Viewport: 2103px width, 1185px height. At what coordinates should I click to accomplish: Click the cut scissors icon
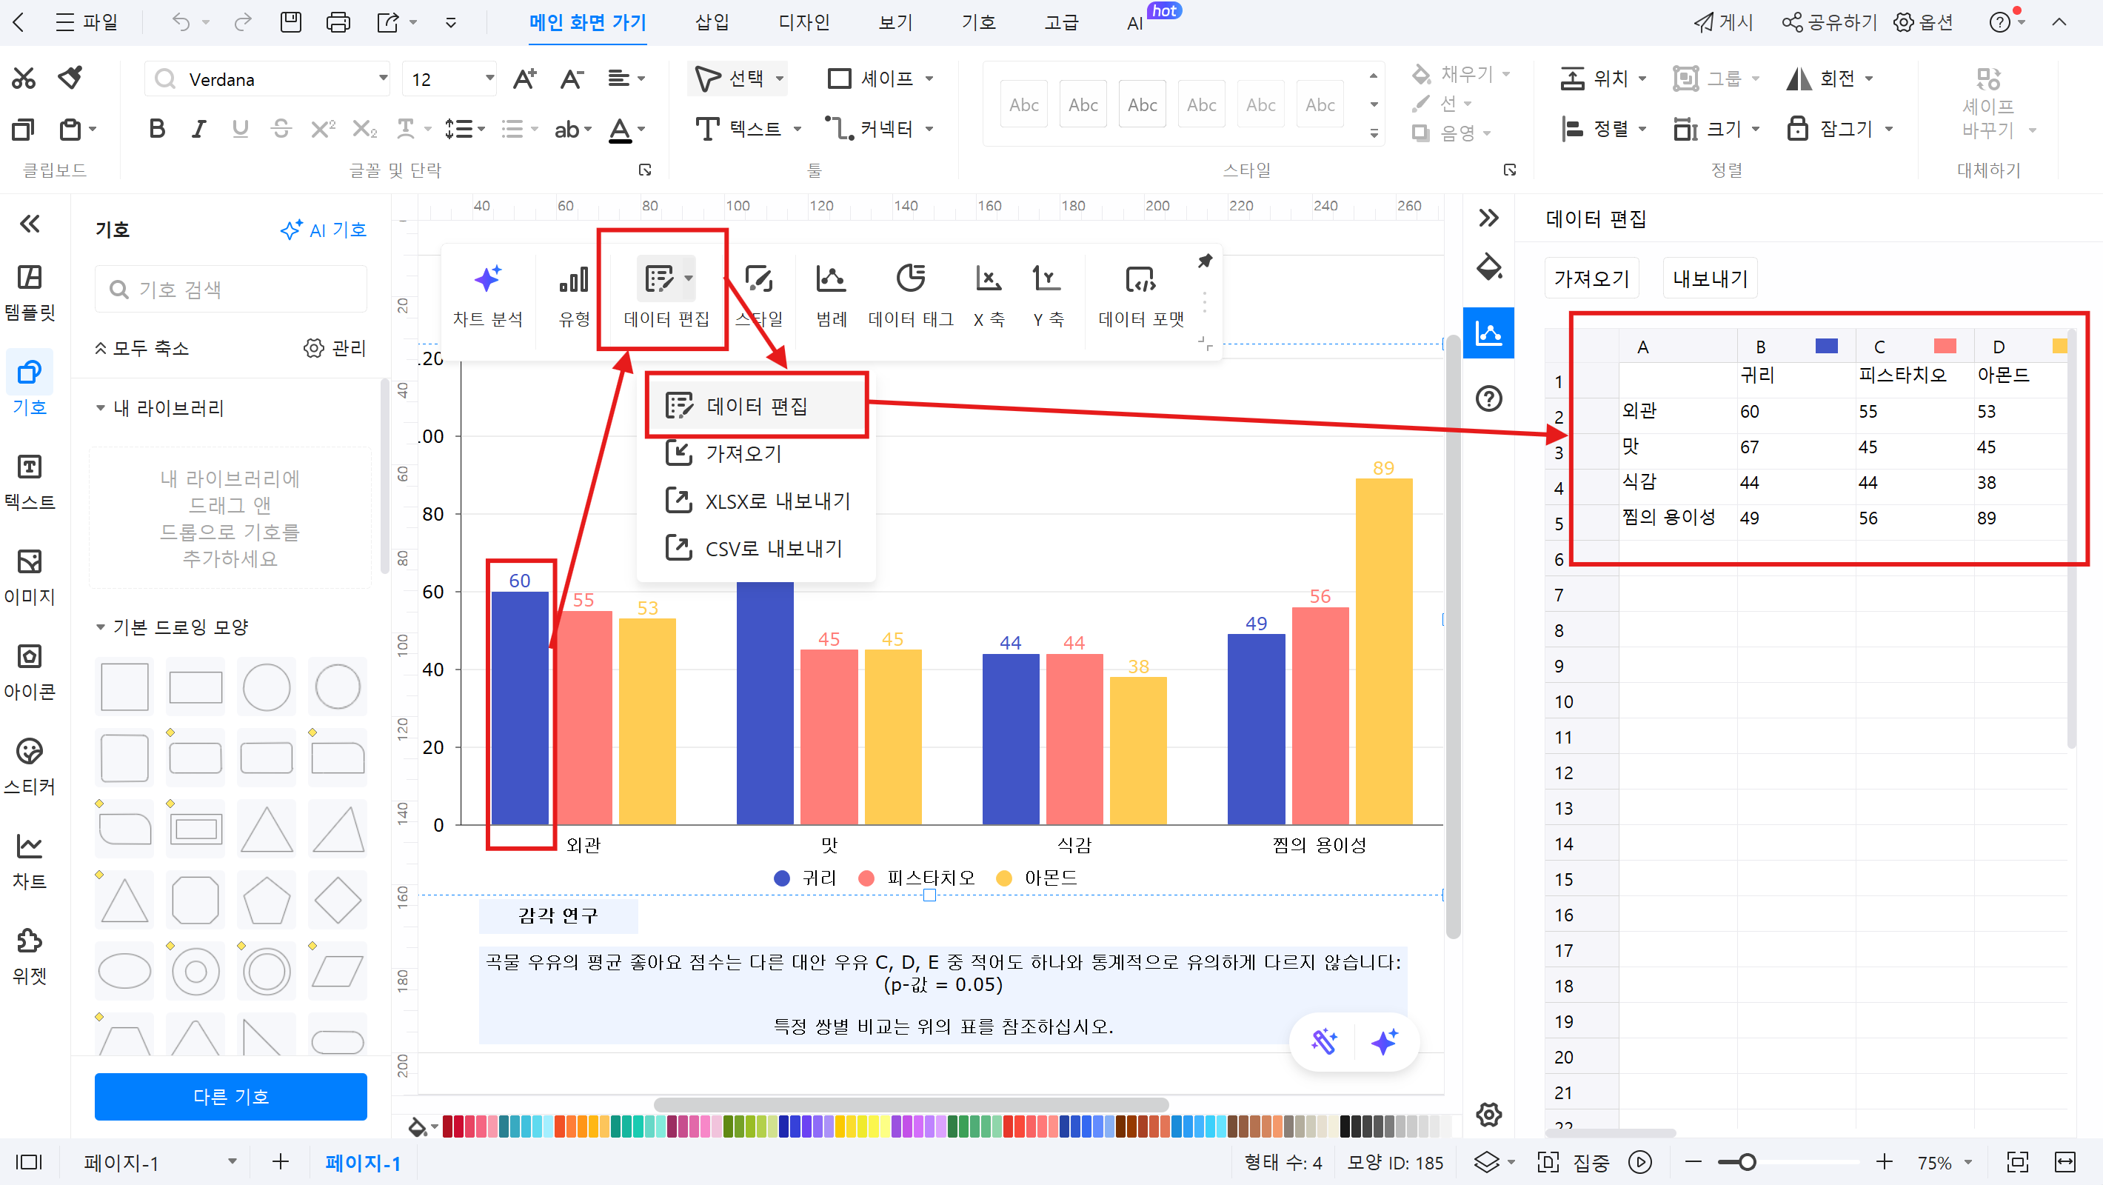(x=24, y=79)
